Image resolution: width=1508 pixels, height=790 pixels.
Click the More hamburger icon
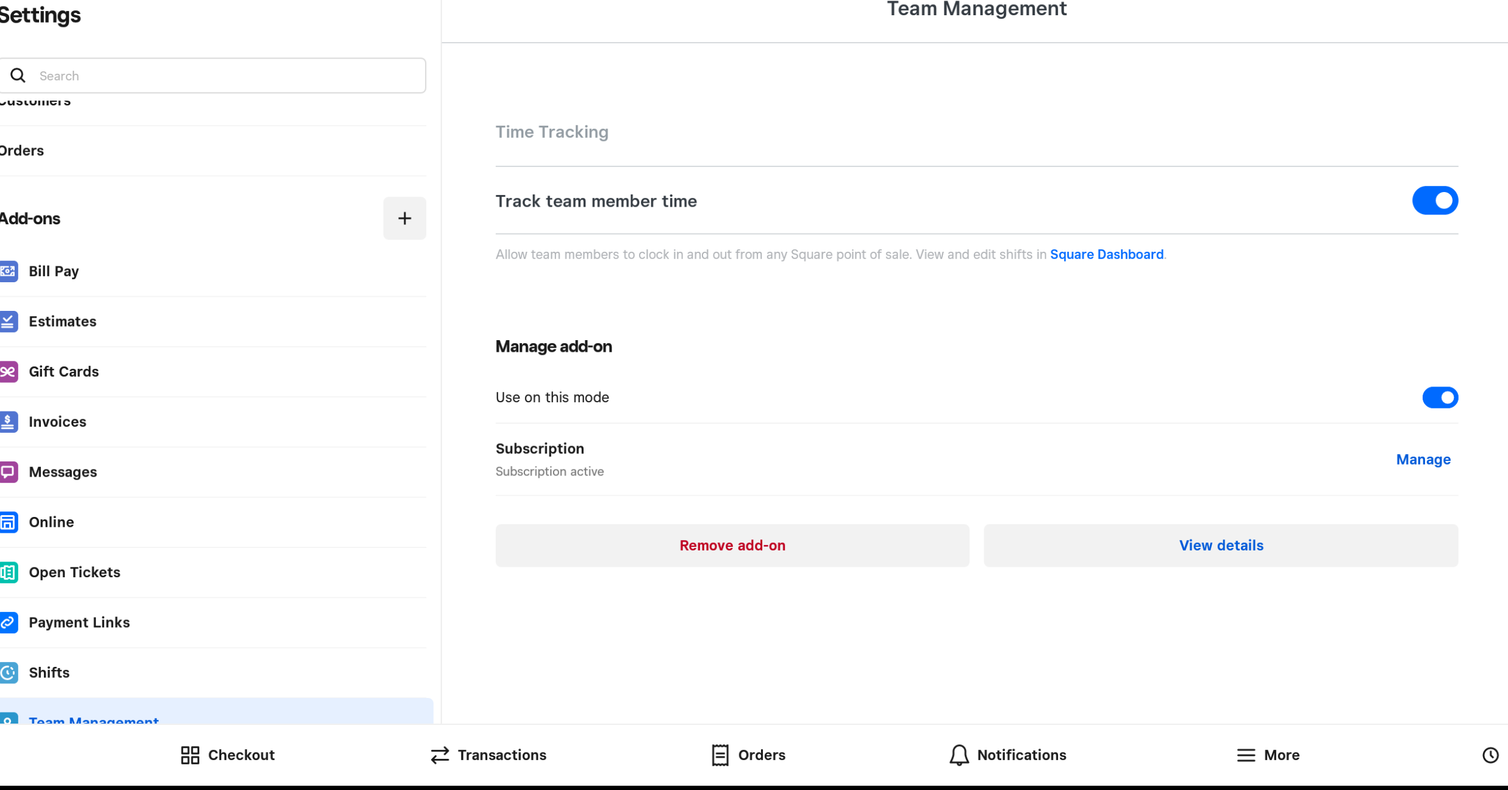click(x=1246, y=755)
